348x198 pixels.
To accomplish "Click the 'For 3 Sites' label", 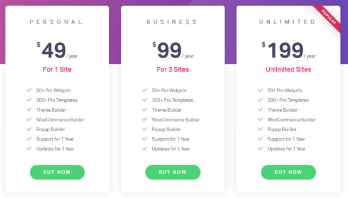I will [173, 69].
